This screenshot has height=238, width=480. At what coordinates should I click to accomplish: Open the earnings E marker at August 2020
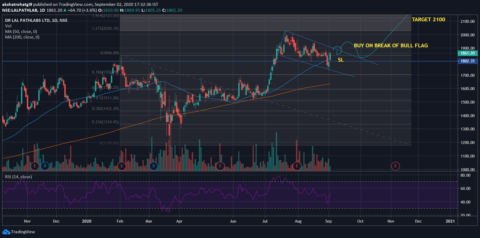coord(297,166)
